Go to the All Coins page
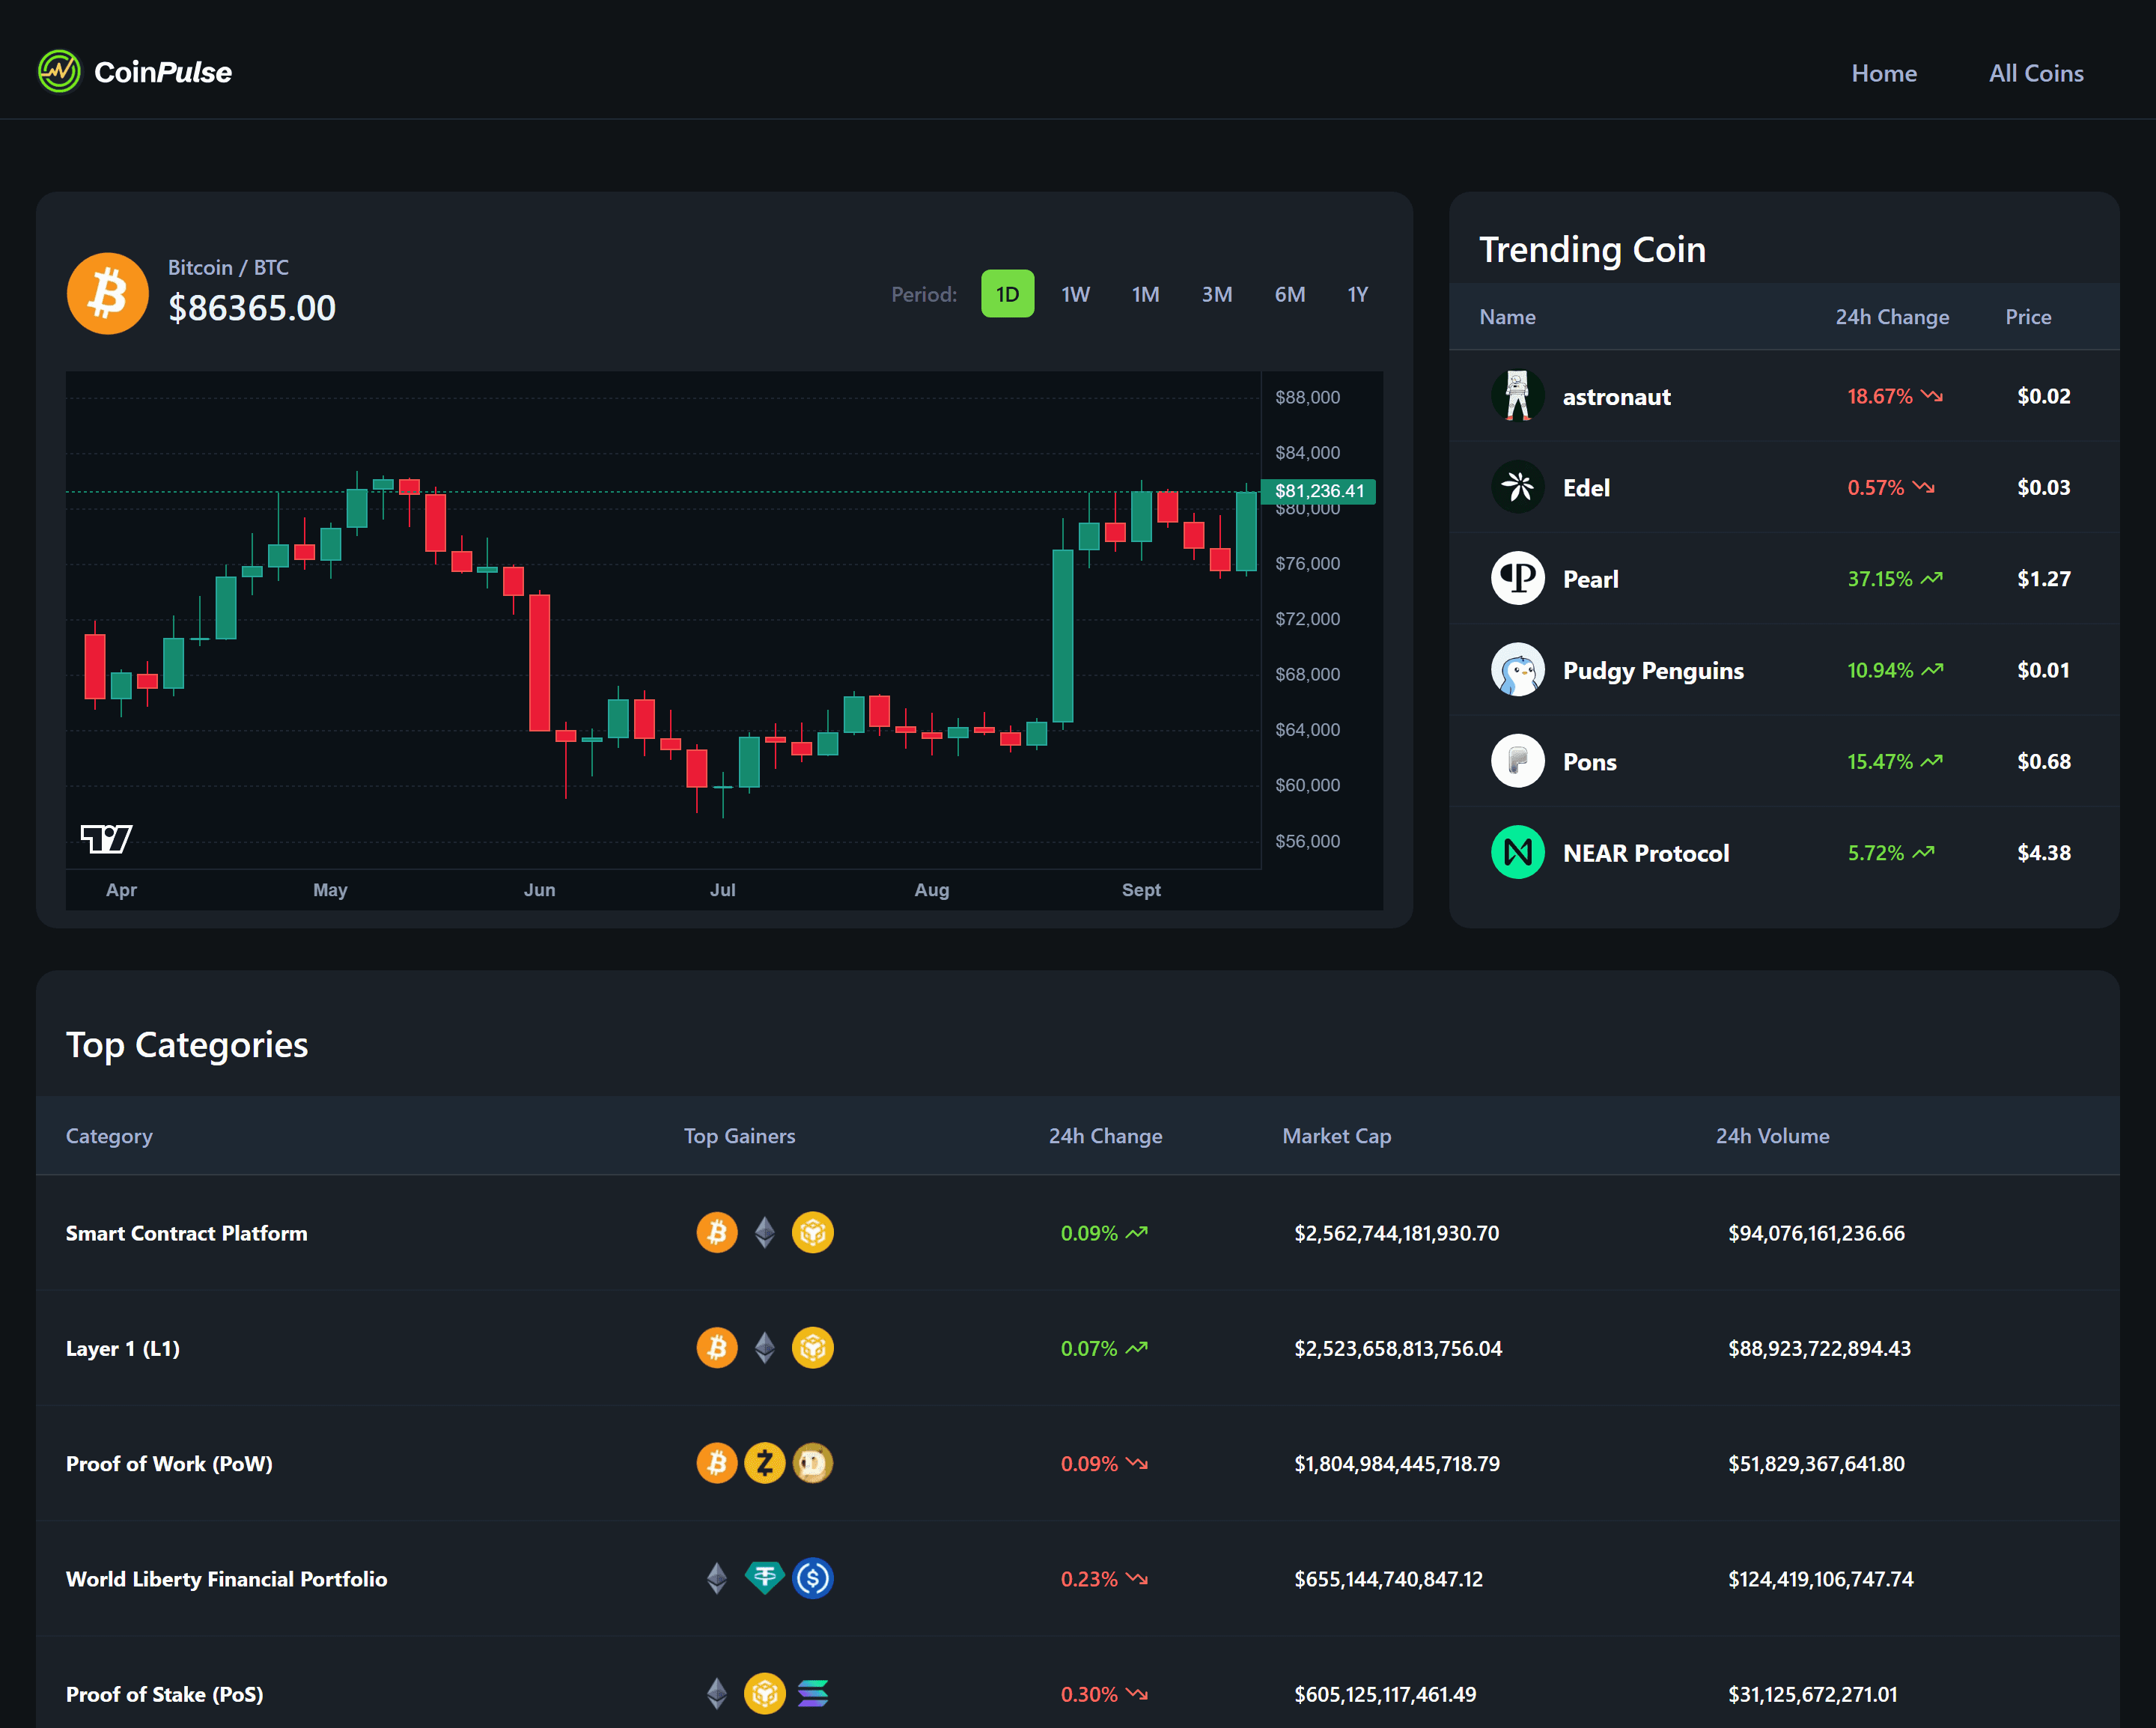 tap(2036, 73)
